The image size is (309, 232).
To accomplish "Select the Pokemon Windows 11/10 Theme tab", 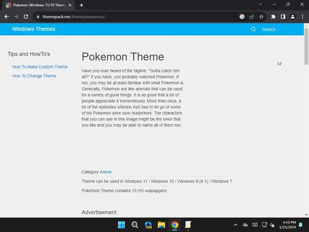I will coord(39,5).
